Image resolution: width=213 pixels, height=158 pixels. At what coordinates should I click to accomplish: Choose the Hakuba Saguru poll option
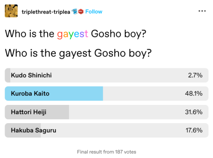(106, 130)
